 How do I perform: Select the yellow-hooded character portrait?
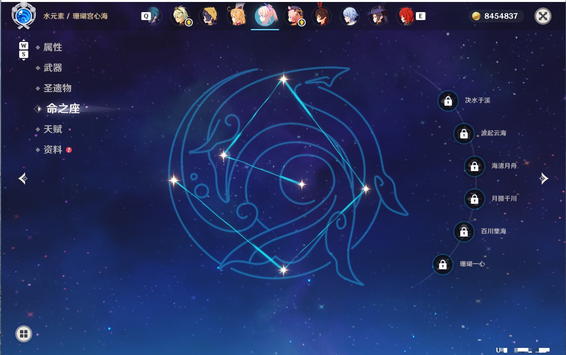click(x=209, y=16)
